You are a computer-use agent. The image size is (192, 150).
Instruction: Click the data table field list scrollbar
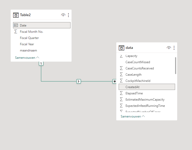click(x=176, y=66)
